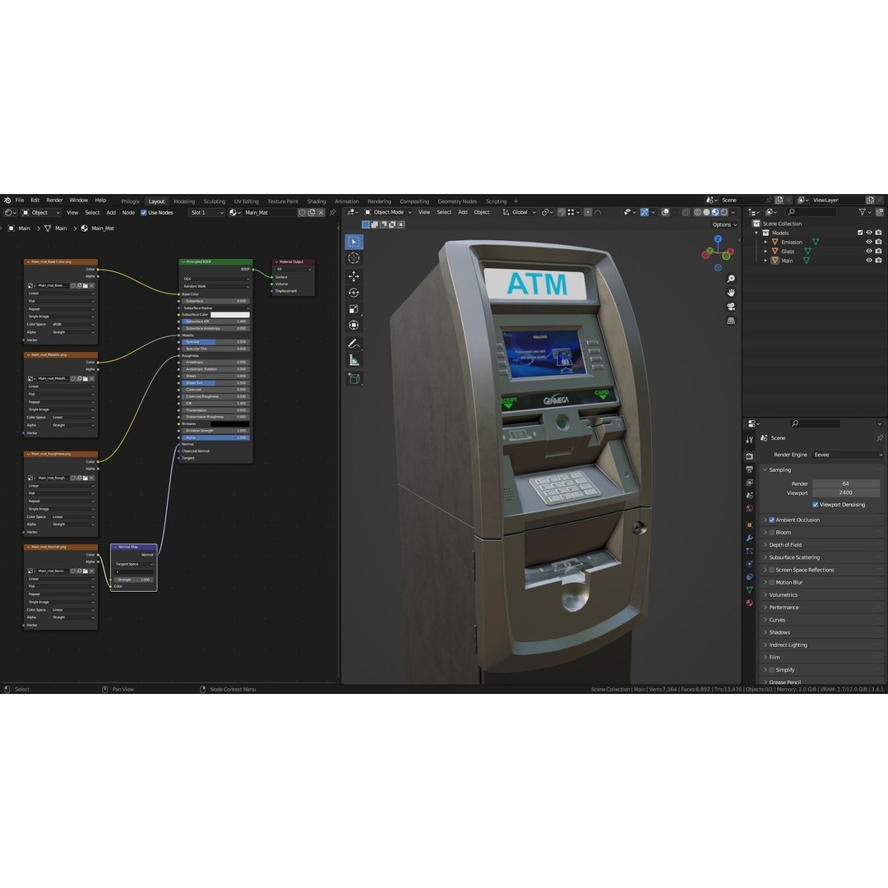Viewport: 888px width, 888px height.
Task: Enable Screen Space Reflections checkbox
Action: [x=771, y=570]
